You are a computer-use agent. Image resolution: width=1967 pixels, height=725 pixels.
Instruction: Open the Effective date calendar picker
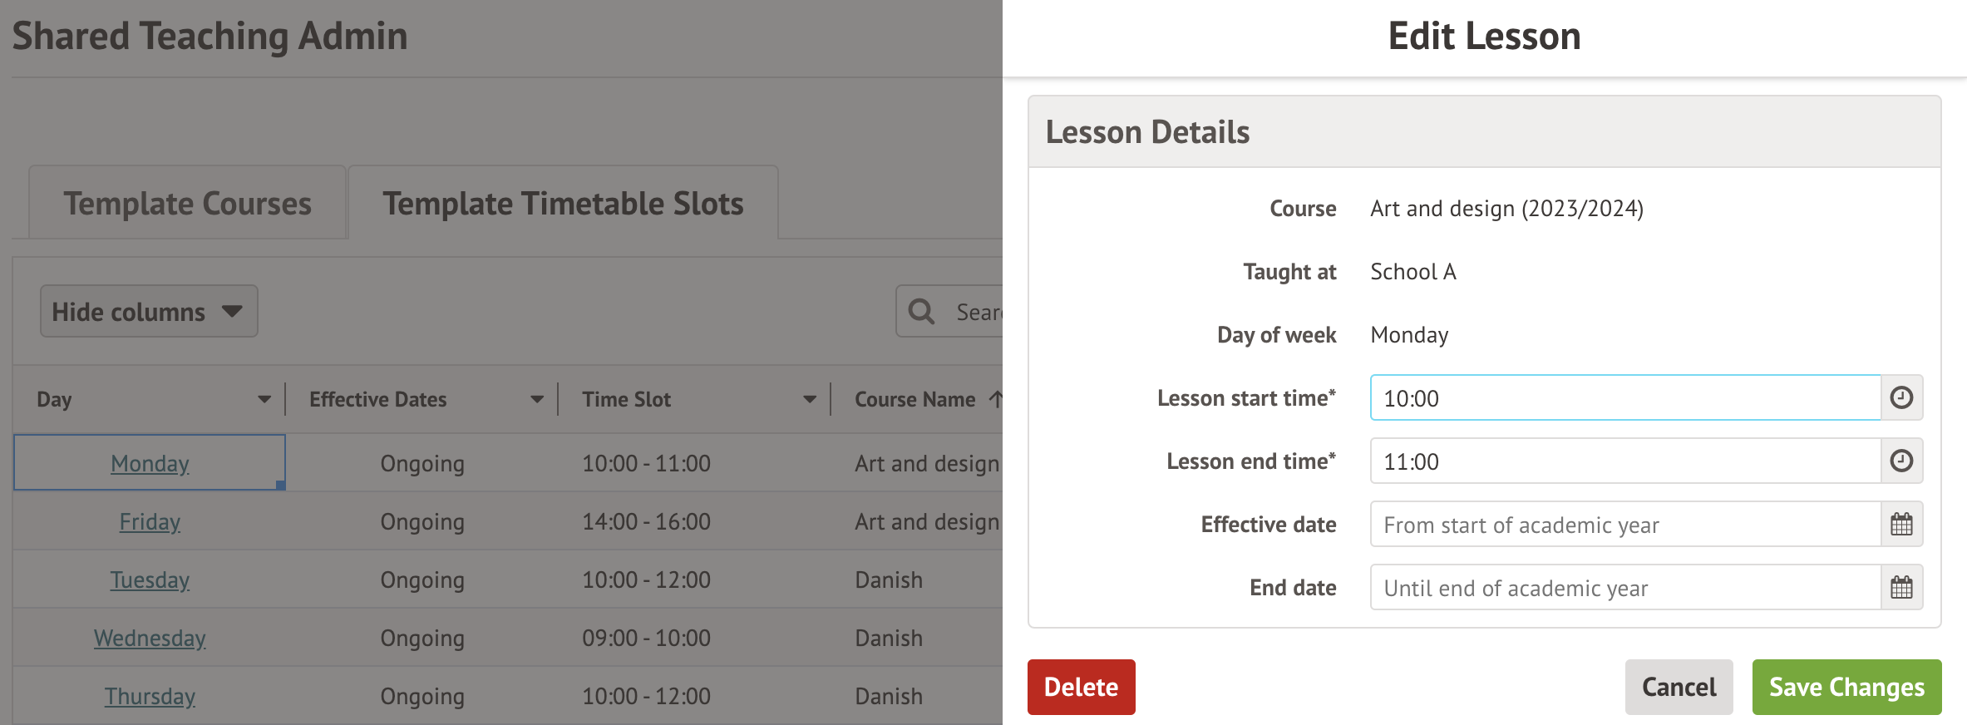point(1901,525)
